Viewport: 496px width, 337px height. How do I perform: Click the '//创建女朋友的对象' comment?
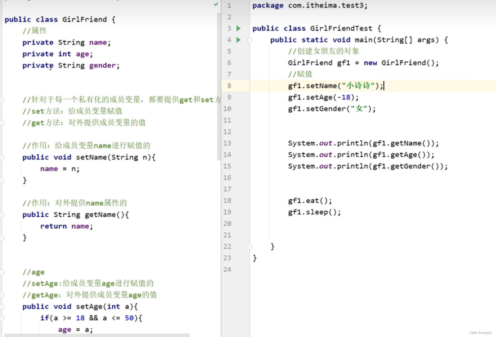tap(324, 51)
